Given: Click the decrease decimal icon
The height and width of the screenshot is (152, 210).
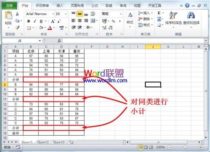Looking at the screenshot, I should click(x=111, y=28).
